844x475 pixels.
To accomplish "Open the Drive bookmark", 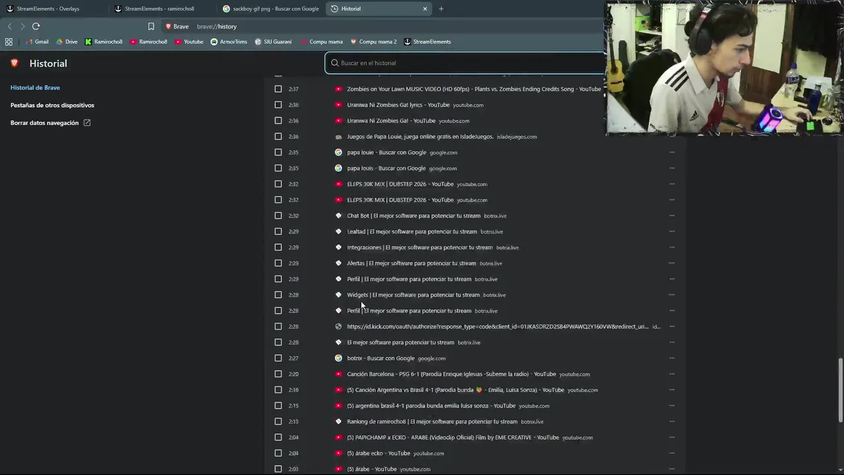I will click(67, 42).
